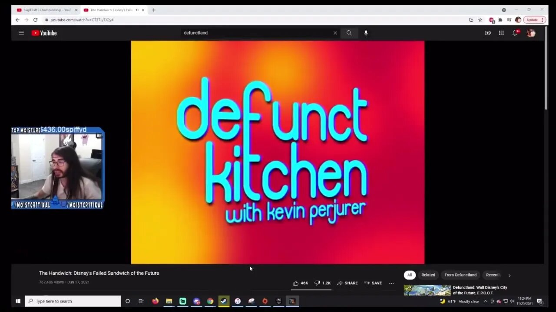This screenshot has width=556, height=312.
Task: Open Cortana circle on the taskbar
Action: [x=128, y=301]
